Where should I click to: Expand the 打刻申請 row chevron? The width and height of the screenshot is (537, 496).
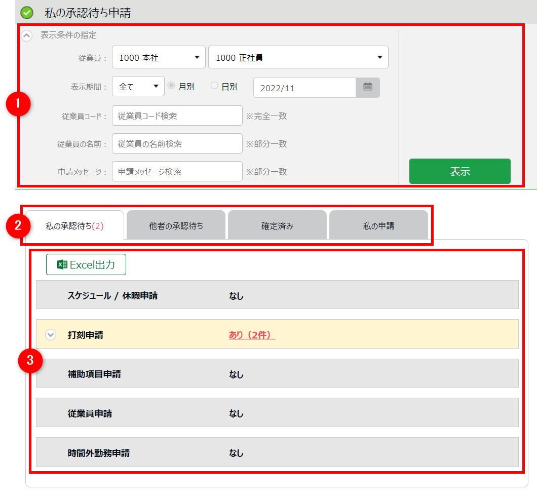tap(51, 335)
